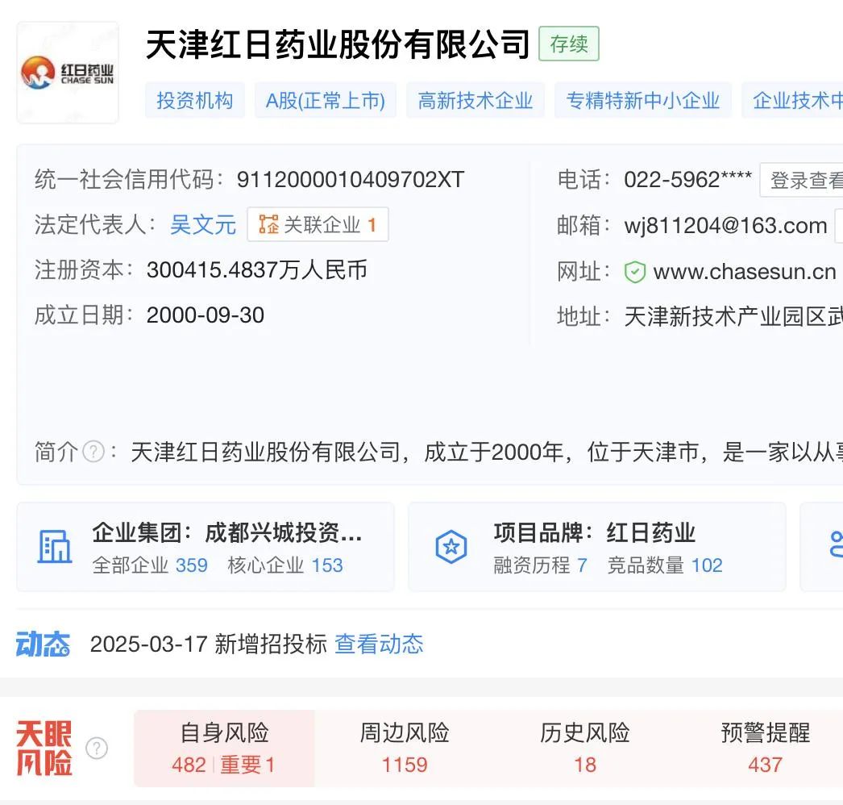Click the green shield icon beside the website
Image resolution: width=843 pixels, height=805 pixels.
click(x=635, y=272)
